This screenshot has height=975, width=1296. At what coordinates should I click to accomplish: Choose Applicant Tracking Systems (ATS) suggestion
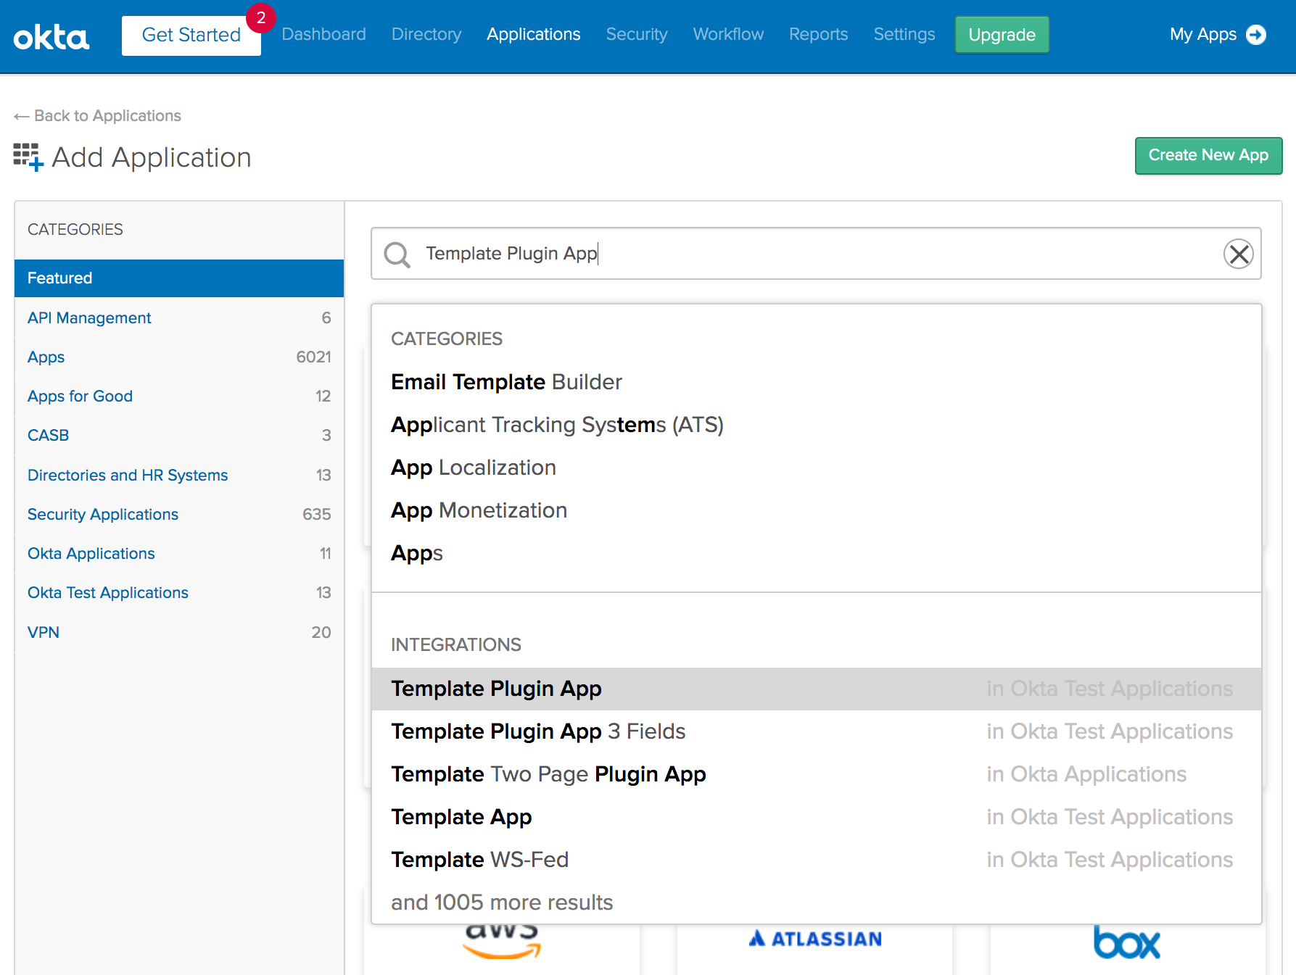pos(817,425)
